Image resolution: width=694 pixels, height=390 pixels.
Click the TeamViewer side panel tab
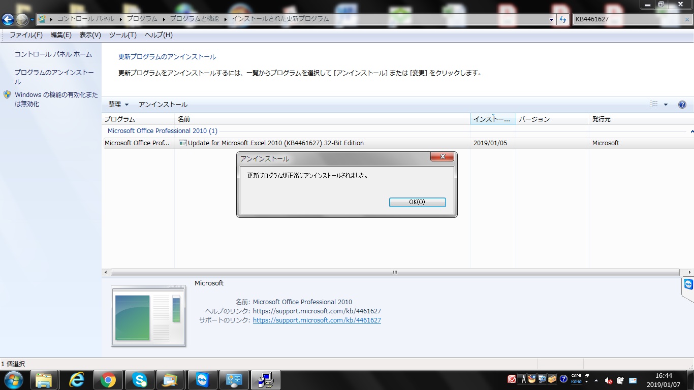688,289
